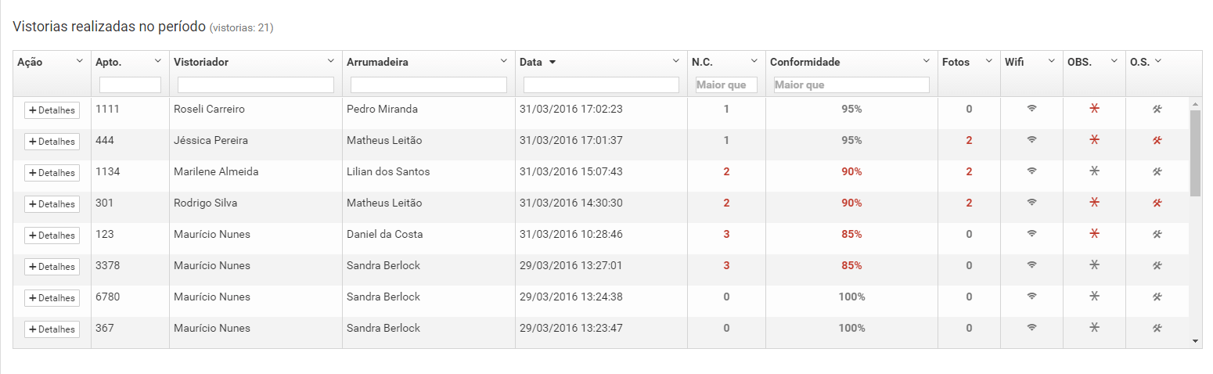Click the gray OBS asterisk for apartment 3378
Image resolution: width=1213 pixels, height=374 pixels.
pyautogui.click(x=1094, y=266)
